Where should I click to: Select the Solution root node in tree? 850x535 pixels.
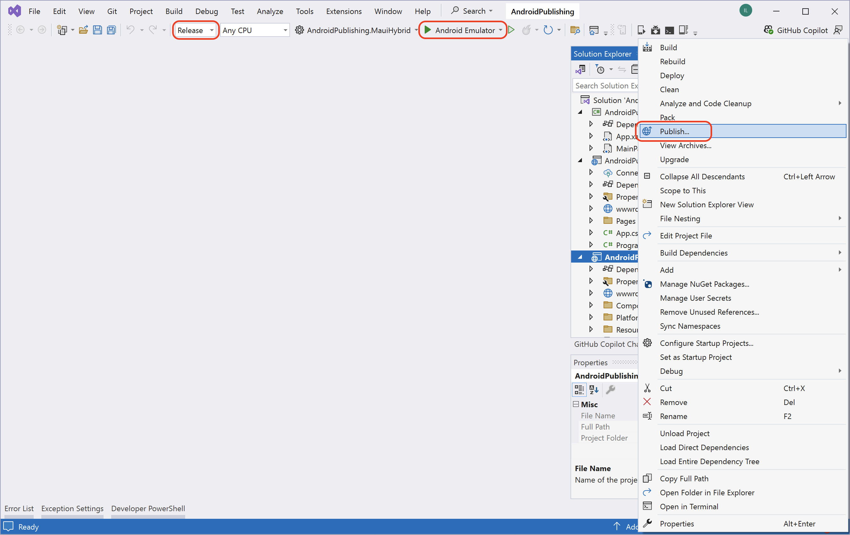click(609, 100)
